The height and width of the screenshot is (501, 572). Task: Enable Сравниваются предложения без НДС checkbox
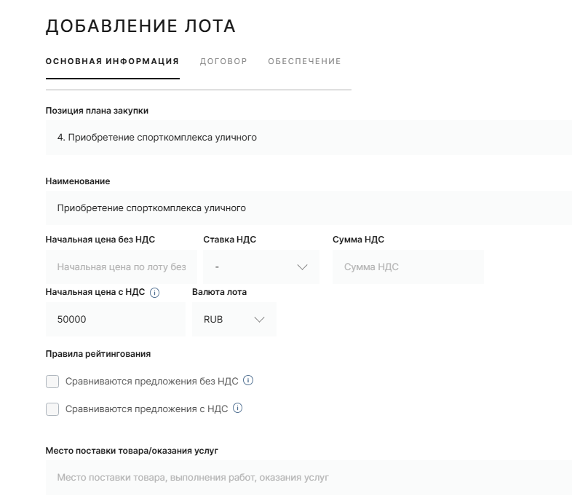point(52,382)
